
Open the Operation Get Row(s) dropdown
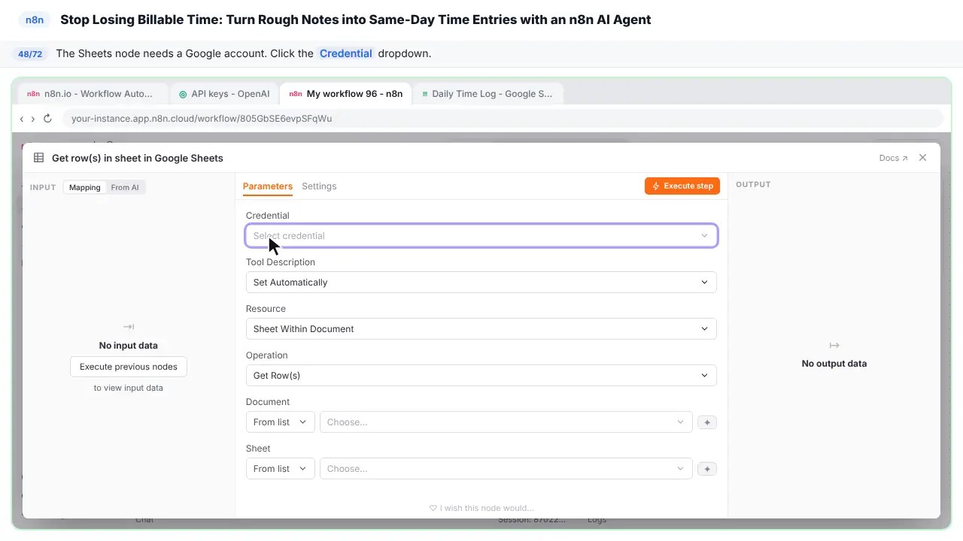(481, 376)
